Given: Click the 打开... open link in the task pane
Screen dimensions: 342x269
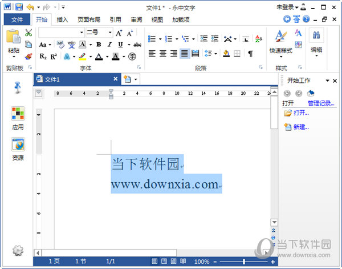Looking at the screenshot, I should coord(301,113).
